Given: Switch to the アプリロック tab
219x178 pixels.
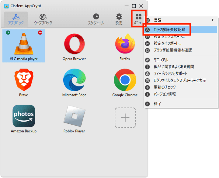Looking at the screenshot, I should pos(16,19).
